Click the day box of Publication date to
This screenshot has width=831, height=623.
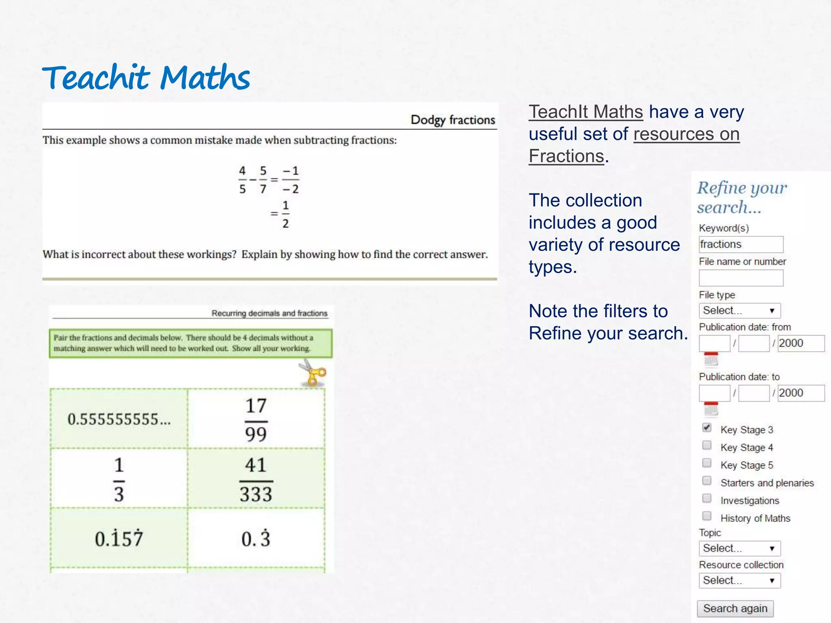pyautogui.click(x=715, y=393)
